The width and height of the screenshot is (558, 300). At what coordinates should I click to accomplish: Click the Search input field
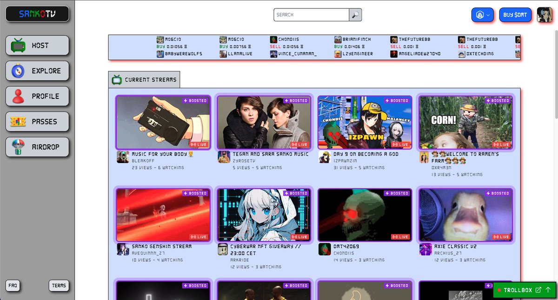[312, 15]
